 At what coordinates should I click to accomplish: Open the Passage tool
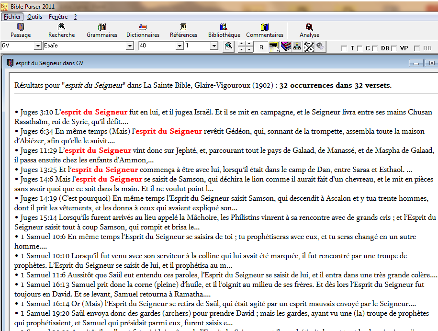click(21, 30)
